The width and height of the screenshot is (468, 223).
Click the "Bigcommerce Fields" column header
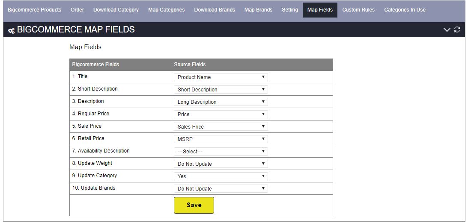point(95,65)
